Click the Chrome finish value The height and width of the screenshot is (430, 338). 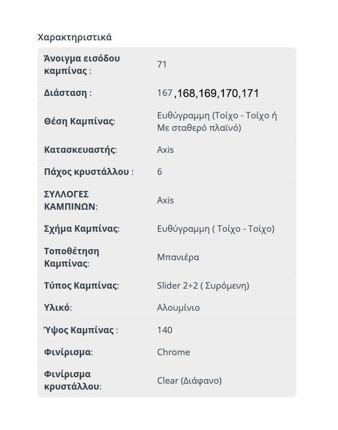pyautogui.click(x=173, y=352)
